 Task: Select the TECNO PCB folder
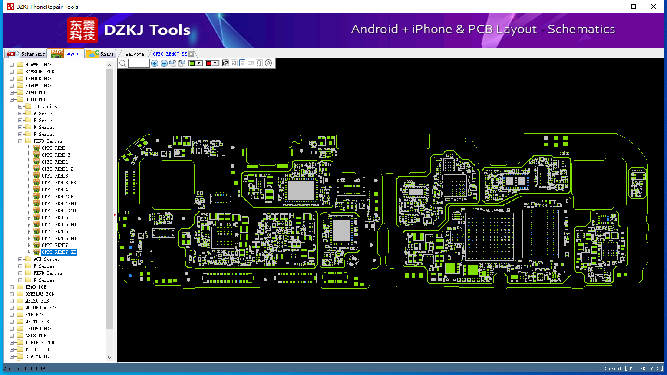point(37,349)
